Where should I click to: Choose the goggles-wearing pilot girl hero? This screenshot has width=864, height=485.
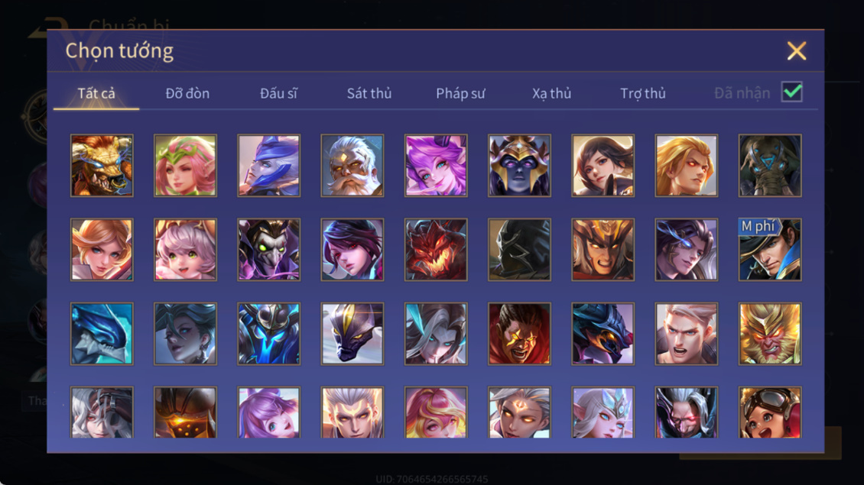pyautogui.click(x=770, y=412)
